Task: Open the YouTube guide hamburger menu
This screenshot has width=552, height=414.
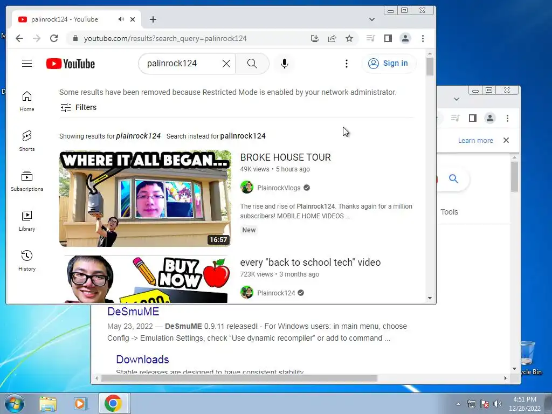Action: pos(27,64)
